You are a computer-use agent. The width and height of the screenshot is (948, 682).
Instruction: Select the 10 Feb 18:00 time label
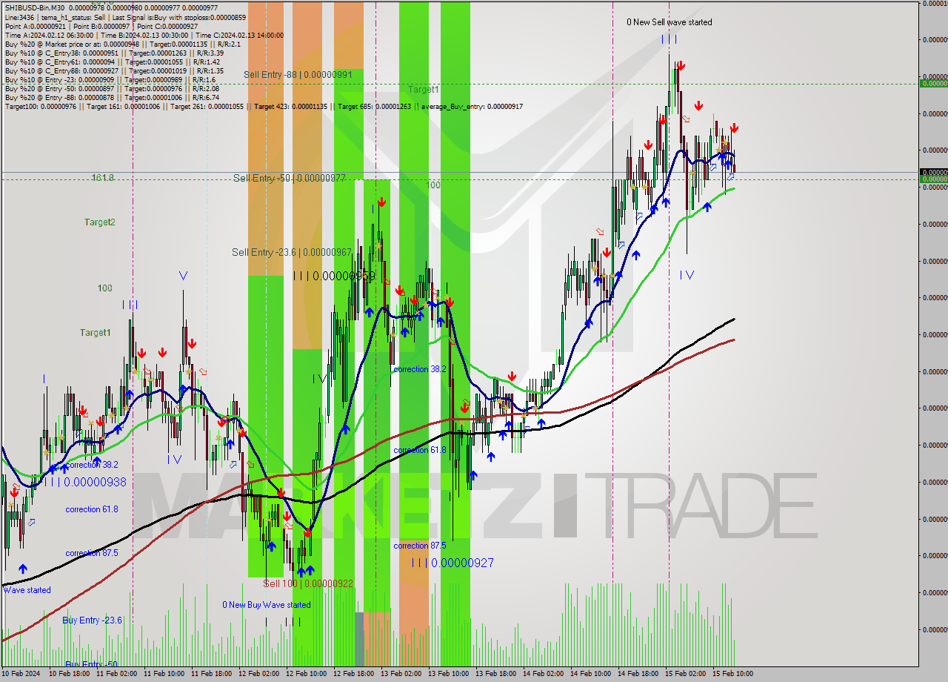tap(69, 674)
